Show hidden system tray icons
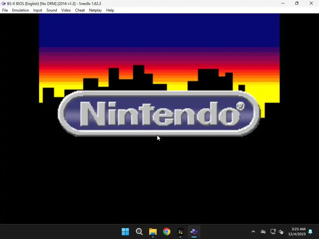 [253, 232]
